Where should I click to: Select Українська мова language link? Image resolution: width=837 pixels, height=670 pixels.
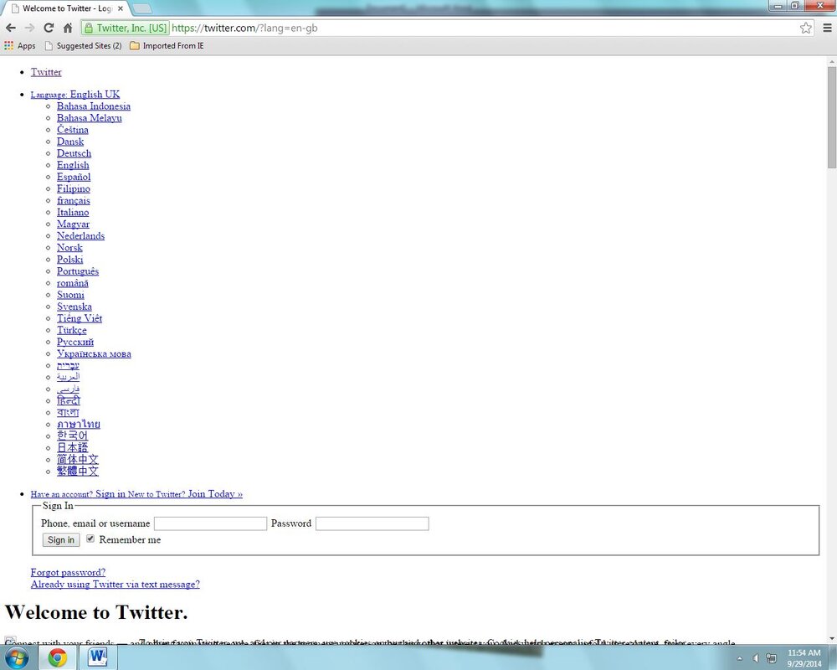94,353
